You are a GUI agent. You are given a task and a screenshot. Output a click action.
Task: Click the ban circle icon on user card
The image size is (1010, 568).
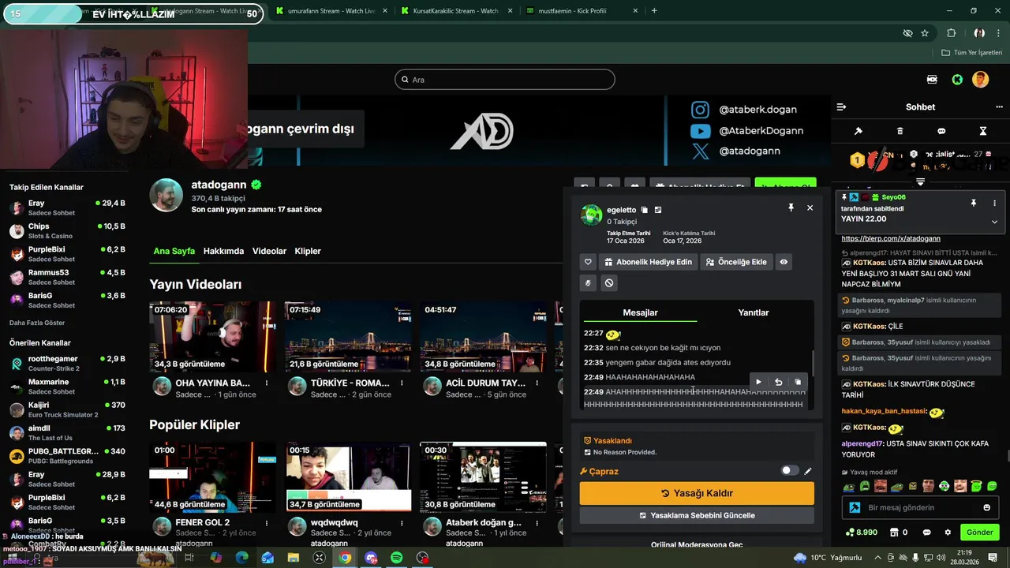click(609, 283)
